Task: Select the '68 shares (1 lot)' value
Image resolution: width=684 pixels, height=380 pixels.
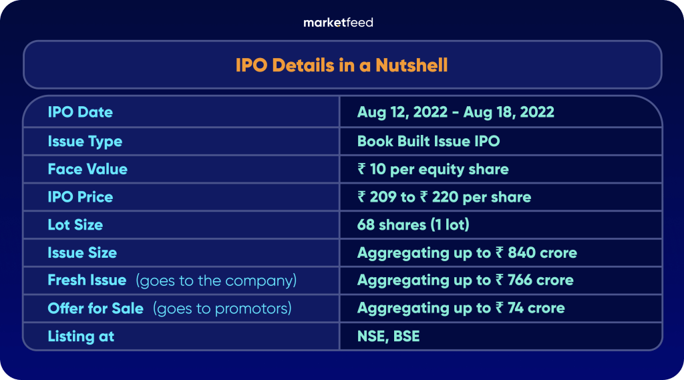Action: tap(413, 225)
